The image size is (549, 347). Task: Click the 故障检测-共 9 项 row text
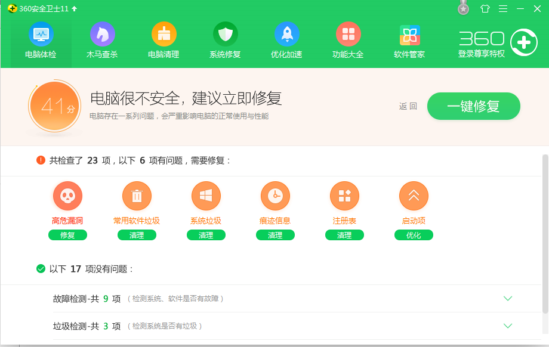87,299
